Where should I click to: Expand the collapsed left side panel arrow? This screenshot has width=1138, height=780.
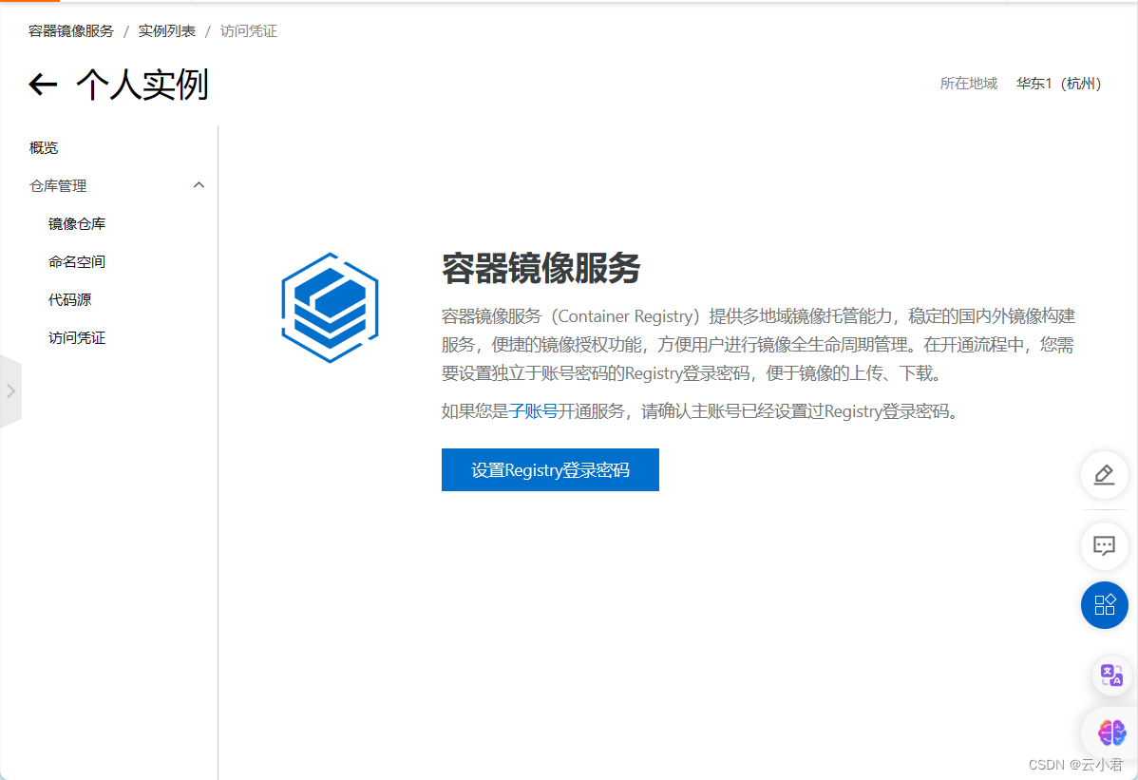(x=10, y=391)
